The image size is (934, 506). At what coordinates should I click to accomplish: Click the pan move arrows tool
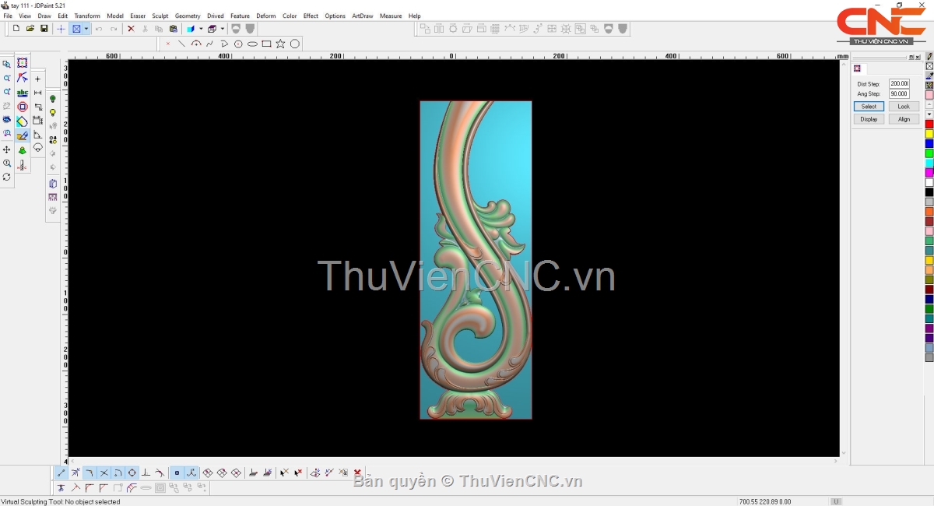(7, 149)
